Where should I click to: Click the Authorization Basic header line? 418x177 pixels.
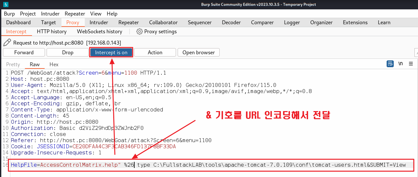77,128
